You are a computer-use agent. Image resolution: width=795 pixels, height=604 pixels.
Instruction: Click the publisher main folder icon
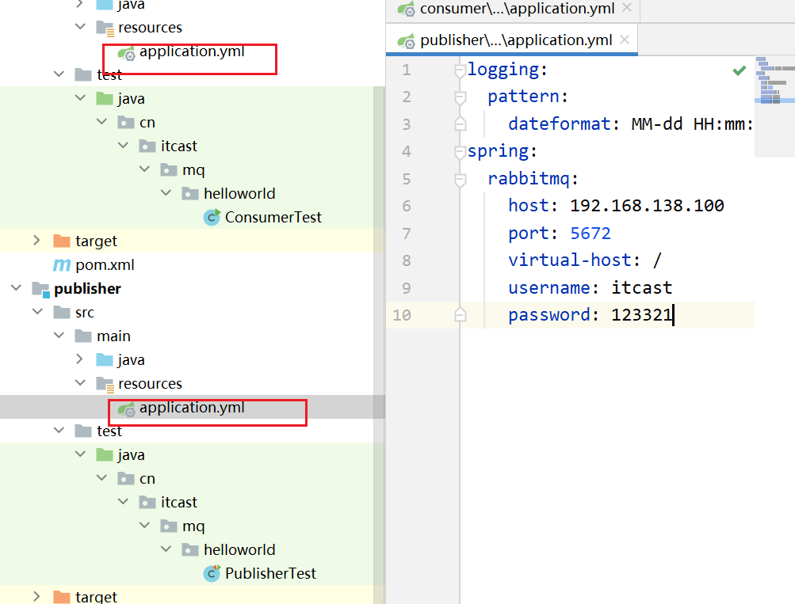pos(83,336)
